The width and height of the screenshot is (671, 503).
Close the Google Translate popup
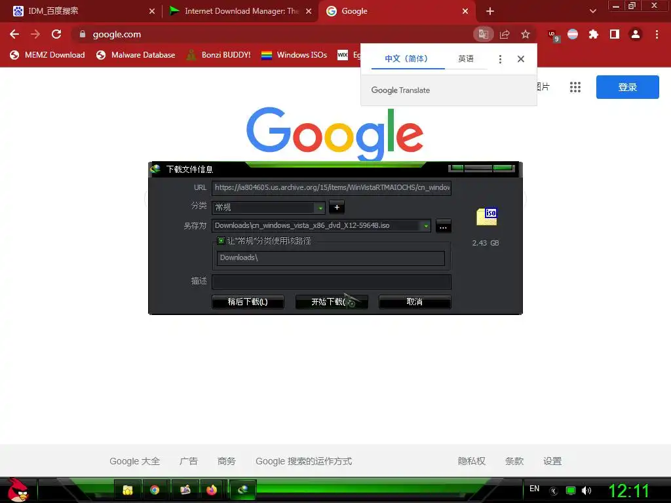[x=521, y=59]
